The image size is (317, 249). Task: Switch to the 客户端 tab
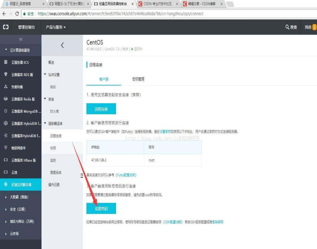104,79
